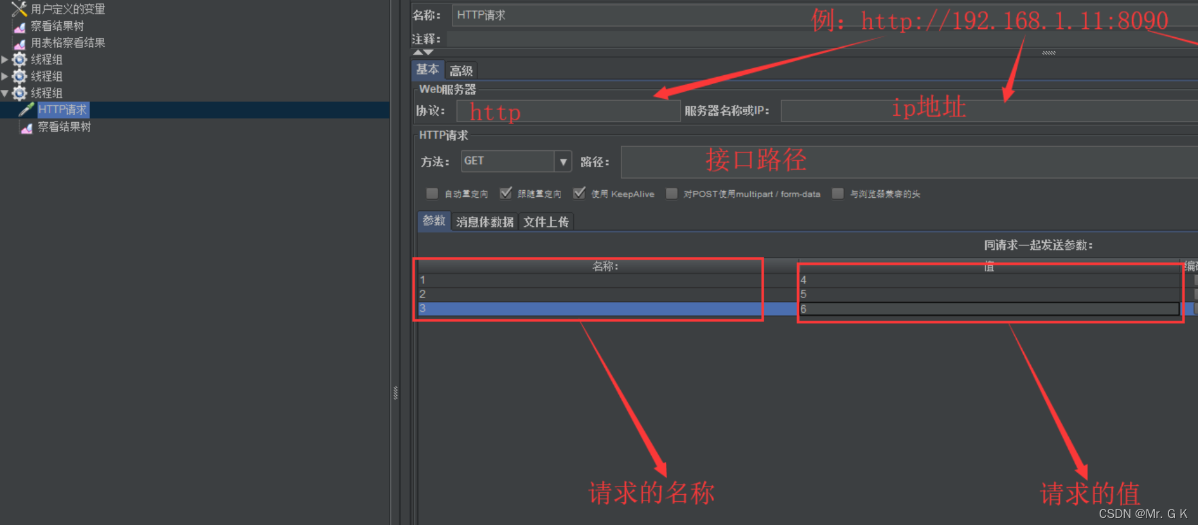Select 察看结果树 listed under HTTP请求

pyautogui.click(x=64, y=127)
